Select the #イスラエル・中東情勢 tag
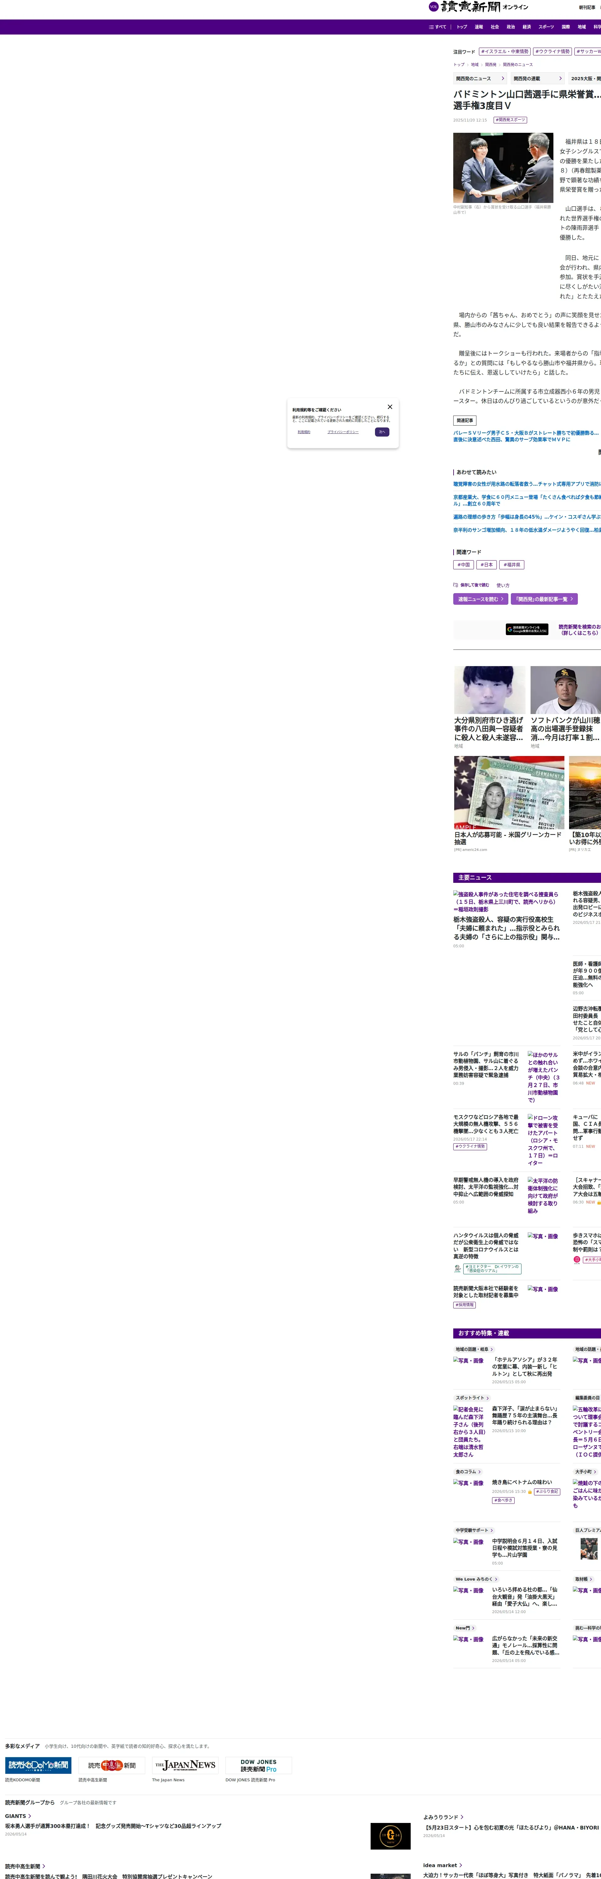The image size is (601, 1879). (505, 52)
